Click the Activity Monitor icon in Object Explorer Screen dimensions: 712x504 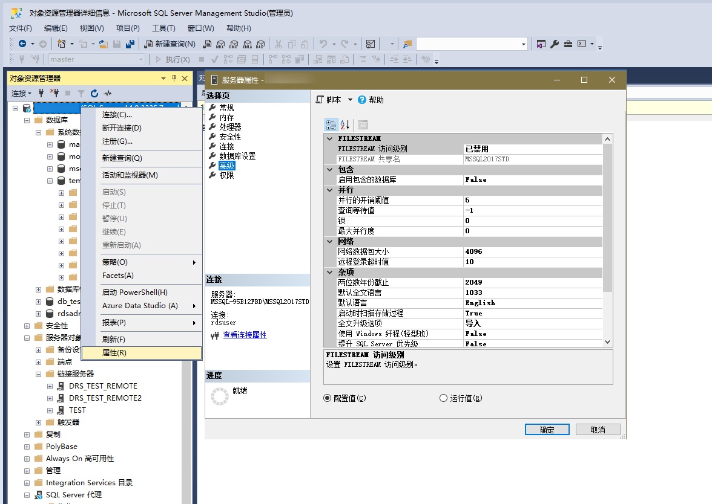(x=108, y=93)
